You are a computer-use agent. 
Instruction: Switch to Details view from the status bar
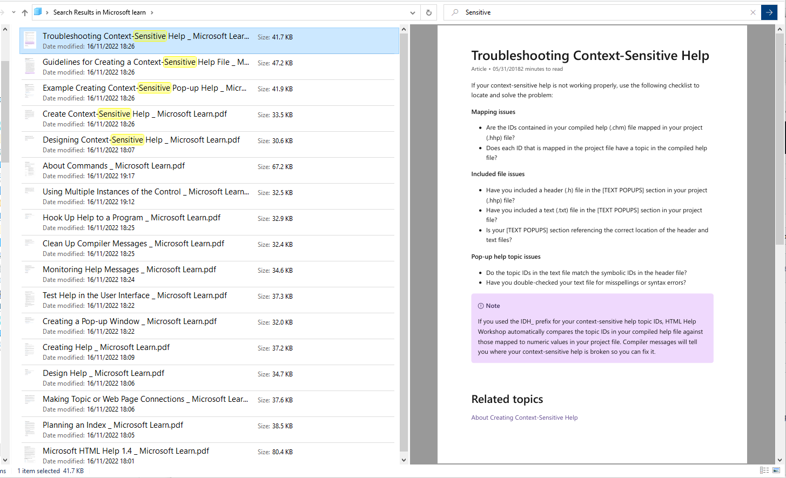765,470
